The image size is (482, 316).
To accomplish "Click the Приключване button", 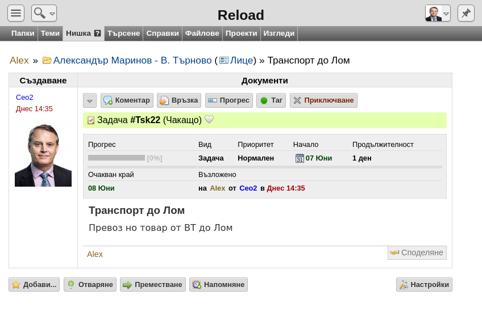I will coord(323,100).
